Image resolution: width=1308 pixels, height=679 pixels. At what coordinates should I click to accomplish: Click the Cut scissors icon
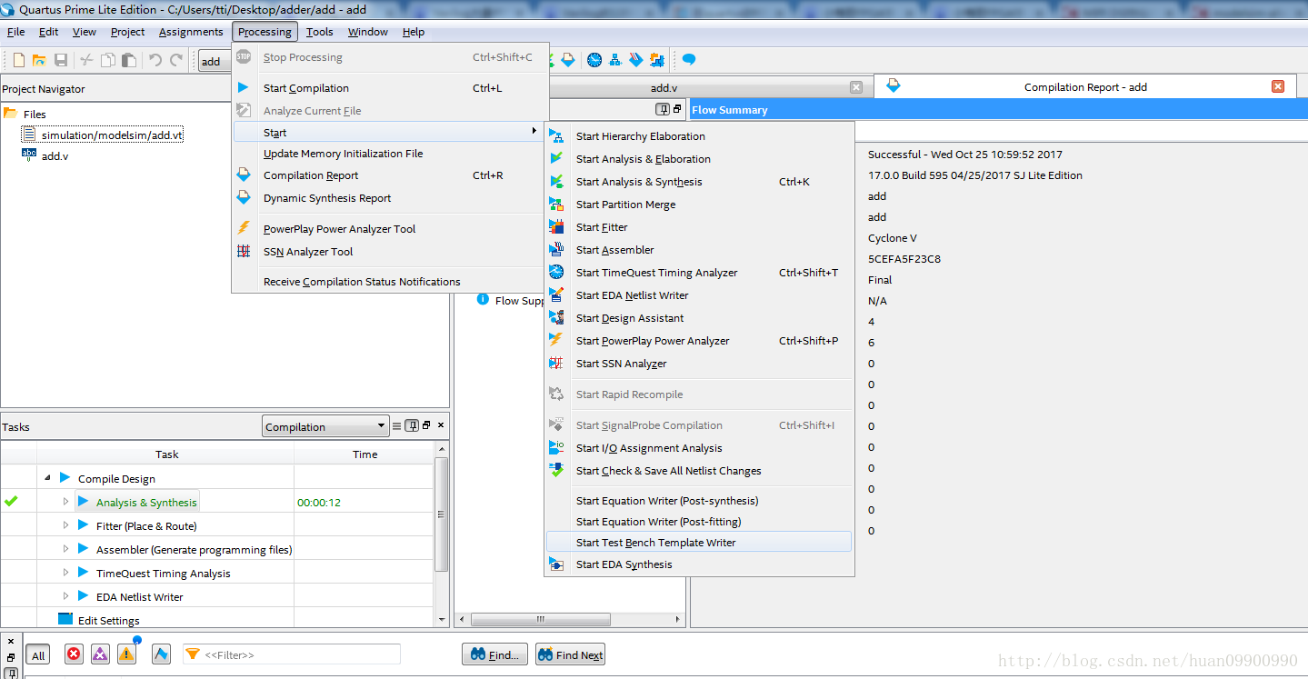(86, 60)
